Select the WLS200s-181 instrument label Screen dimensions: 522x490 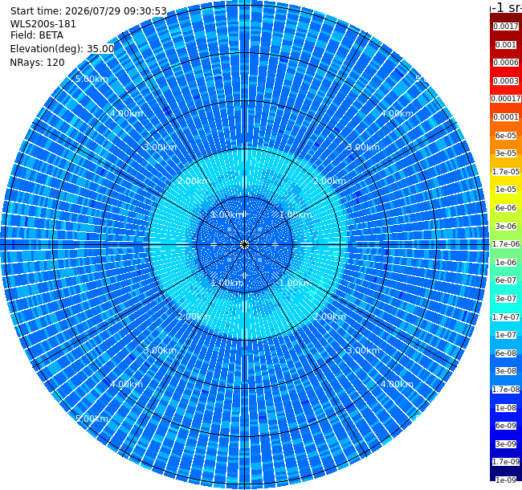[x=43, y=24]
